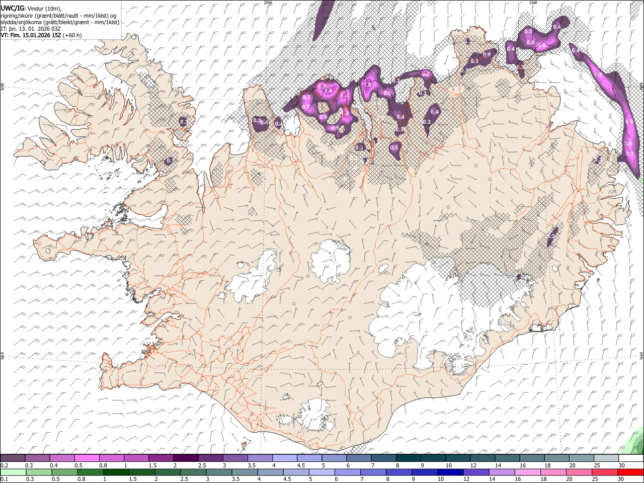Click the UWC/IG title text
The width and height of the screenshot is (644, 483).
click(x=12, y=9)
